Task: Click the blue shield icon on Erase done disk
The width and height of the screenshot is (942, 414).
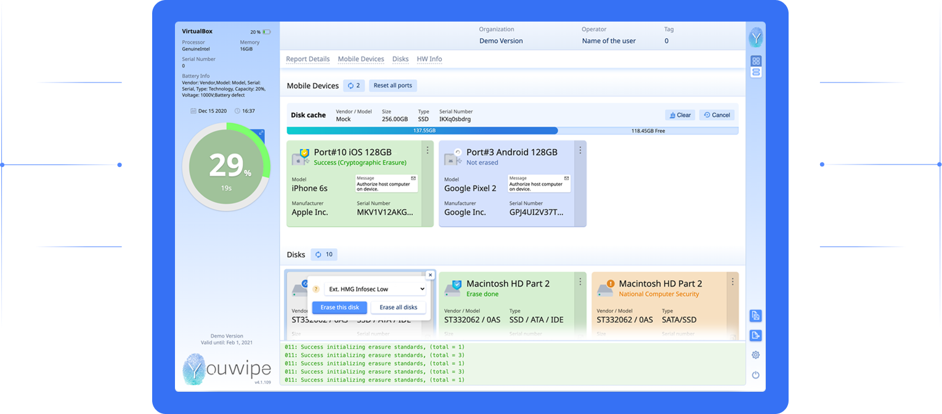Action: (457, 285)
